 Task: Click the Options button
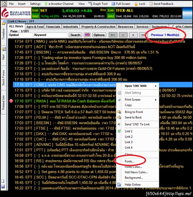pos(99,35)
